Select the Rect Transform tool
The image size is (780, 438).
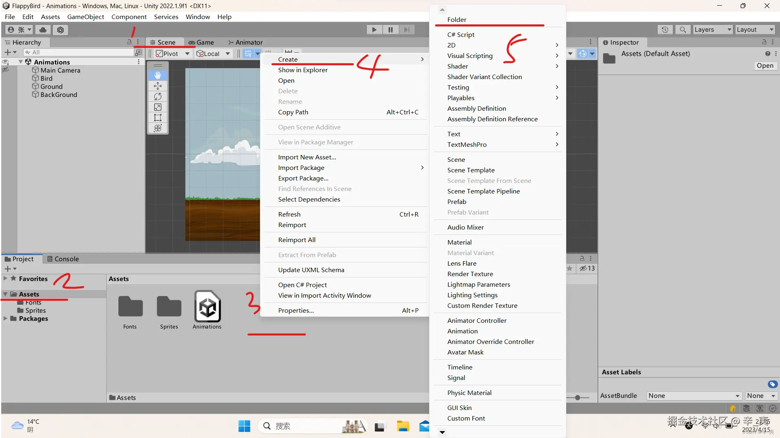158,118
